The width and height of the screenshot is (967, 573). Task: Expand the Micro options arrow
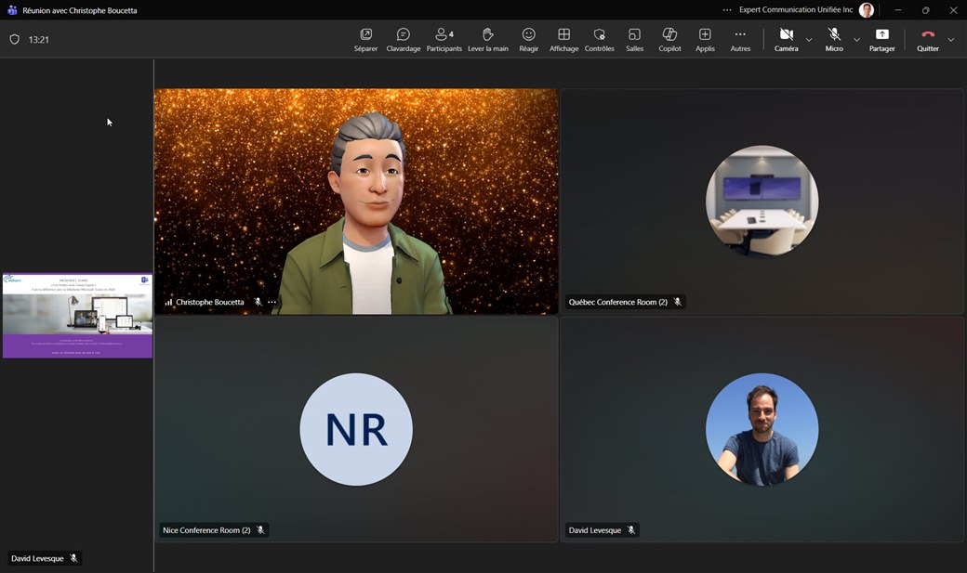pos(856,40)
